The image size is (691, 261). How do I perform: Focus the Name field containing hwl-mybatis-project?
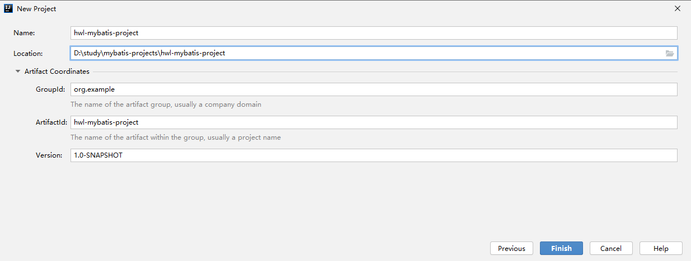point(374,33)
